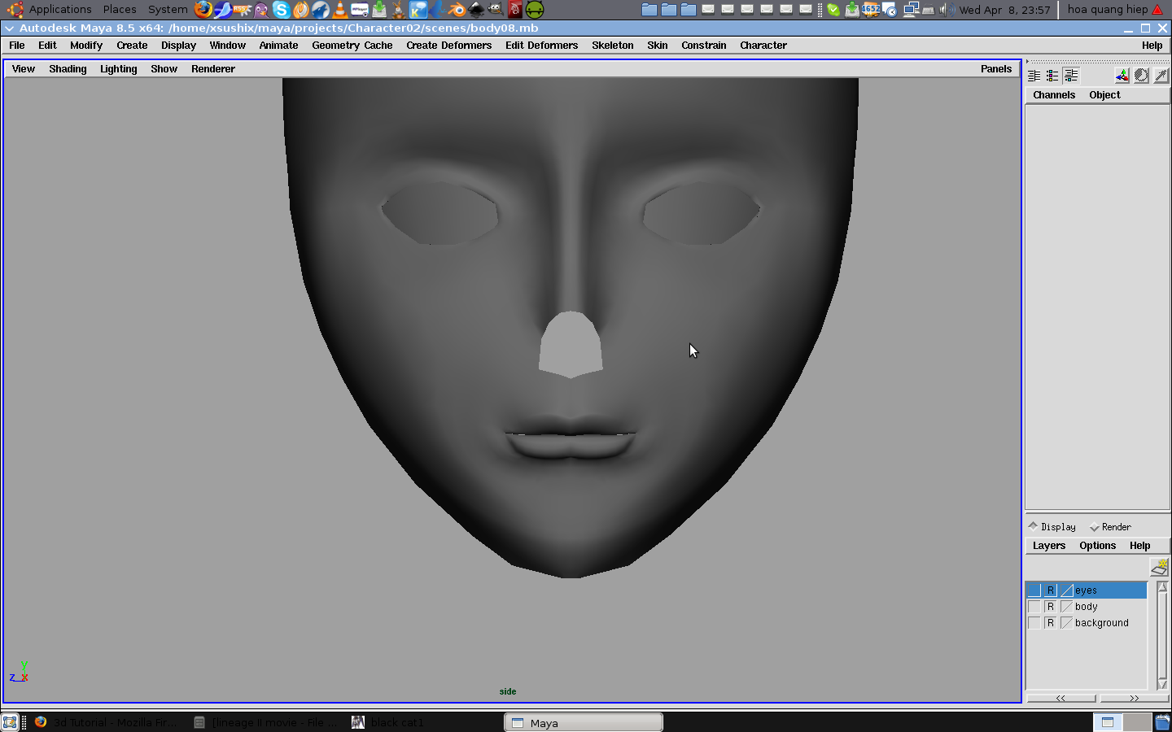Open the File menu
The width and height of the screenshot is (1172, 732).
point(17,46)
